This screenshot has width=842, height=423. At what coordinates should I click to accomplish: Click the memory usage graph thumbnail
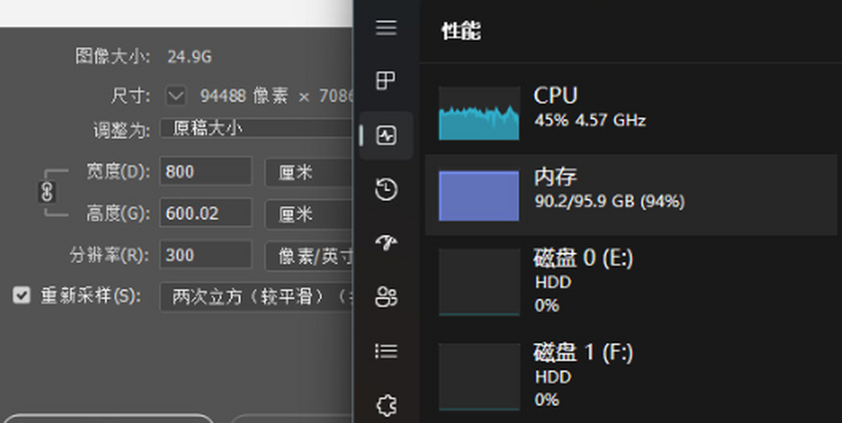tap(479, 196)
